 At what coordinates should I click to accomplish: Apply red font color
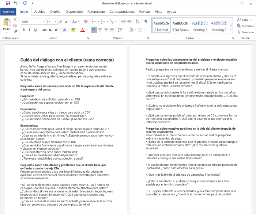click(83, 30)
